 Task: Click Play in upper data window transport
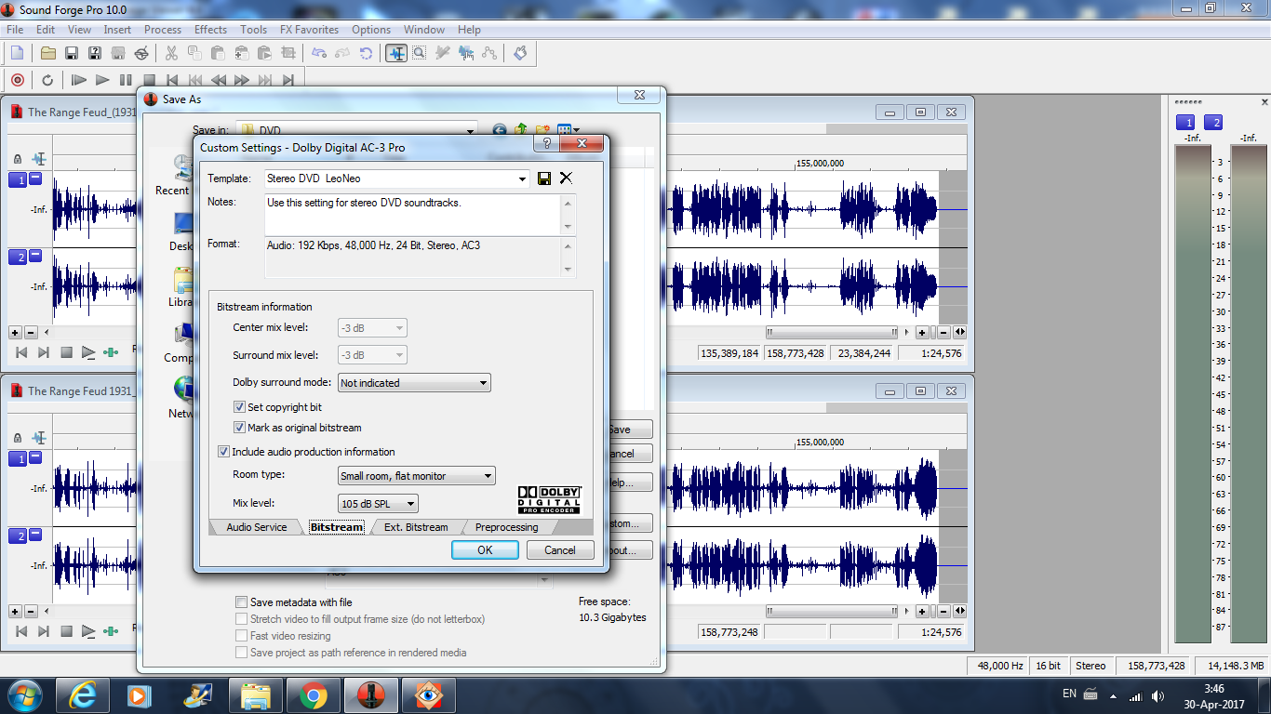pyautogui.click(x=88, y=352)
